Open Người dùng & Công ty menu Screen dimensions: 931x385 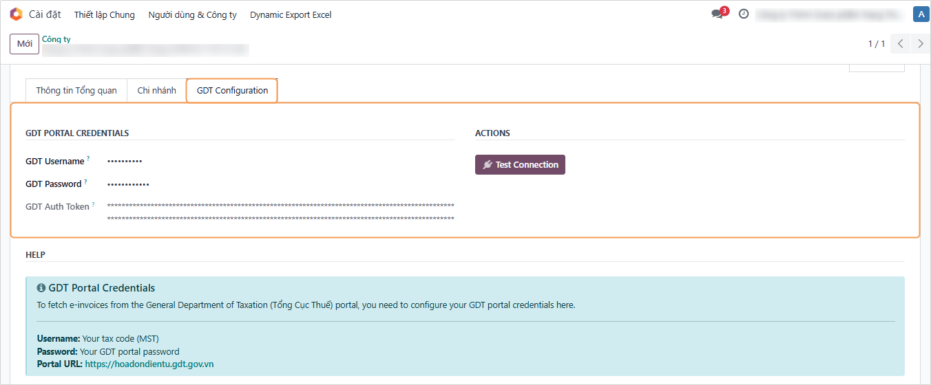(x=192, y=14)
